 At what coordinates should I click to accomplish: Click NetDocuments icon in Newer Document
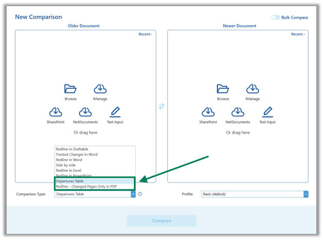coord(238,112)
